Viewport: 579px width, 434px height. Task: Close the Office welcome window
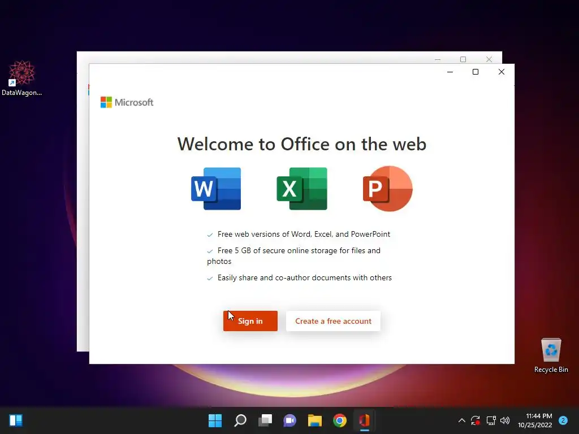(501, 72)
